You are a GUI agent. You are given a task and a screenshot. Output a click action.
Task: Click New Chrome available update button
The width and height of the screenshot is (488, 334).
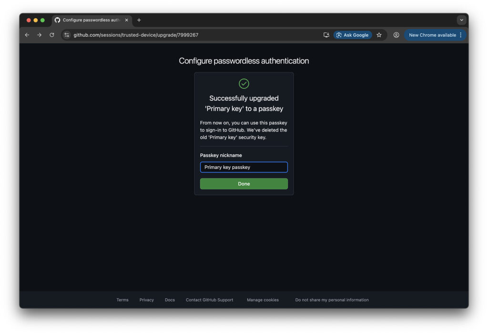click(432, 35)
